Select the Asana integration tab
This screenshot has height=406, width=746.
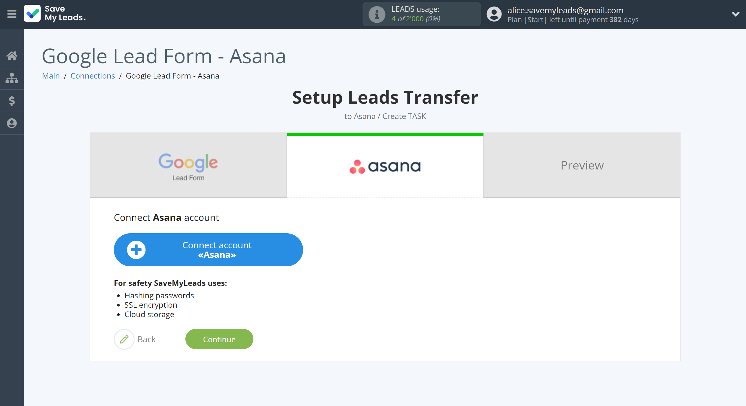(x=385, y=165)
